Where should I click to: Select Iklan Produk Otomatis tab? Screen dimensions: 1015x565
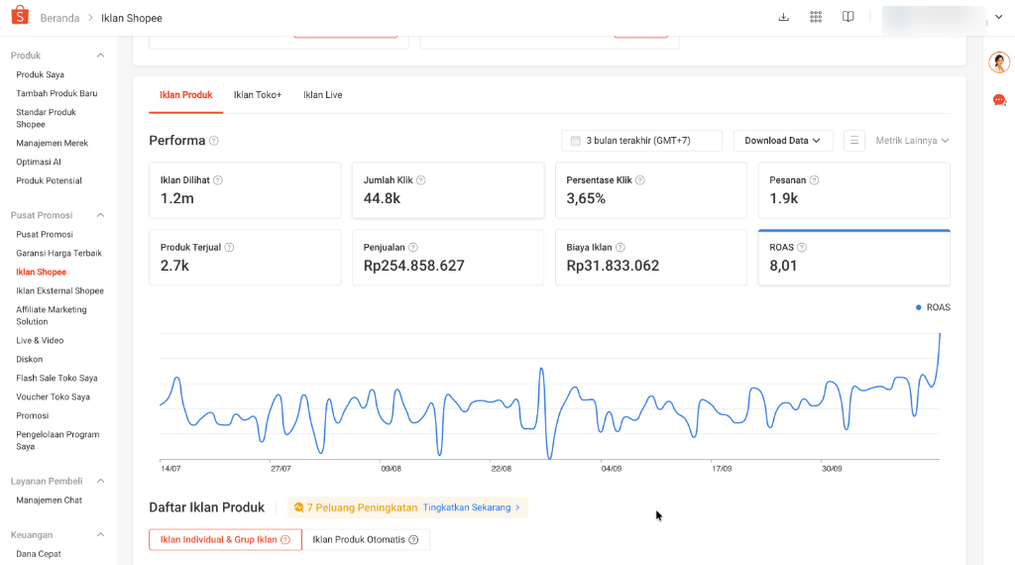[365, 540]
